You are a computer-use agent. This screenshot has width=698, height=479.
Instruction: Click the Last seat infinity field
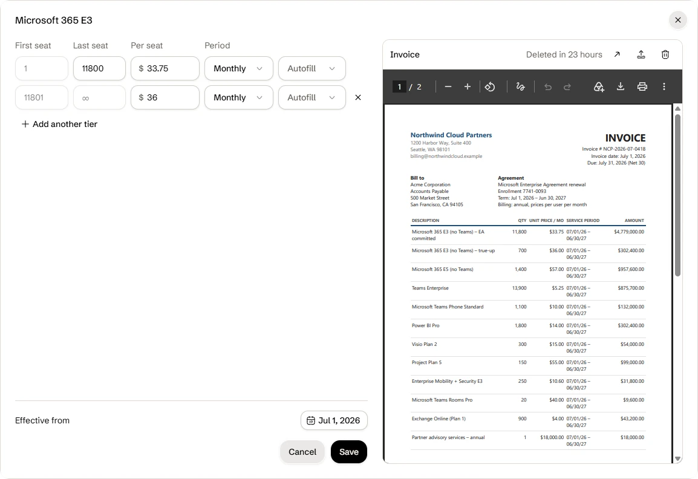99,97
